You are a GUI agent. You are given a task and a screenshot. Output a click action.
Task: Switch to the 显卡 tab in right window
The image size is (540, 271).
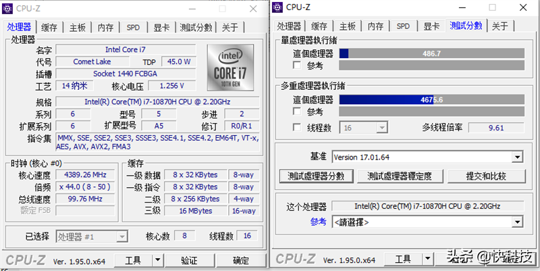(431, 26)
